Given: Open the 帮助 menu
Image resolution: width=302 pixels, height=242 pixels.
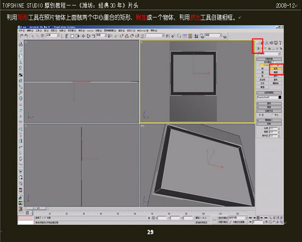Looking at the screenshot, I should (154, 31).
